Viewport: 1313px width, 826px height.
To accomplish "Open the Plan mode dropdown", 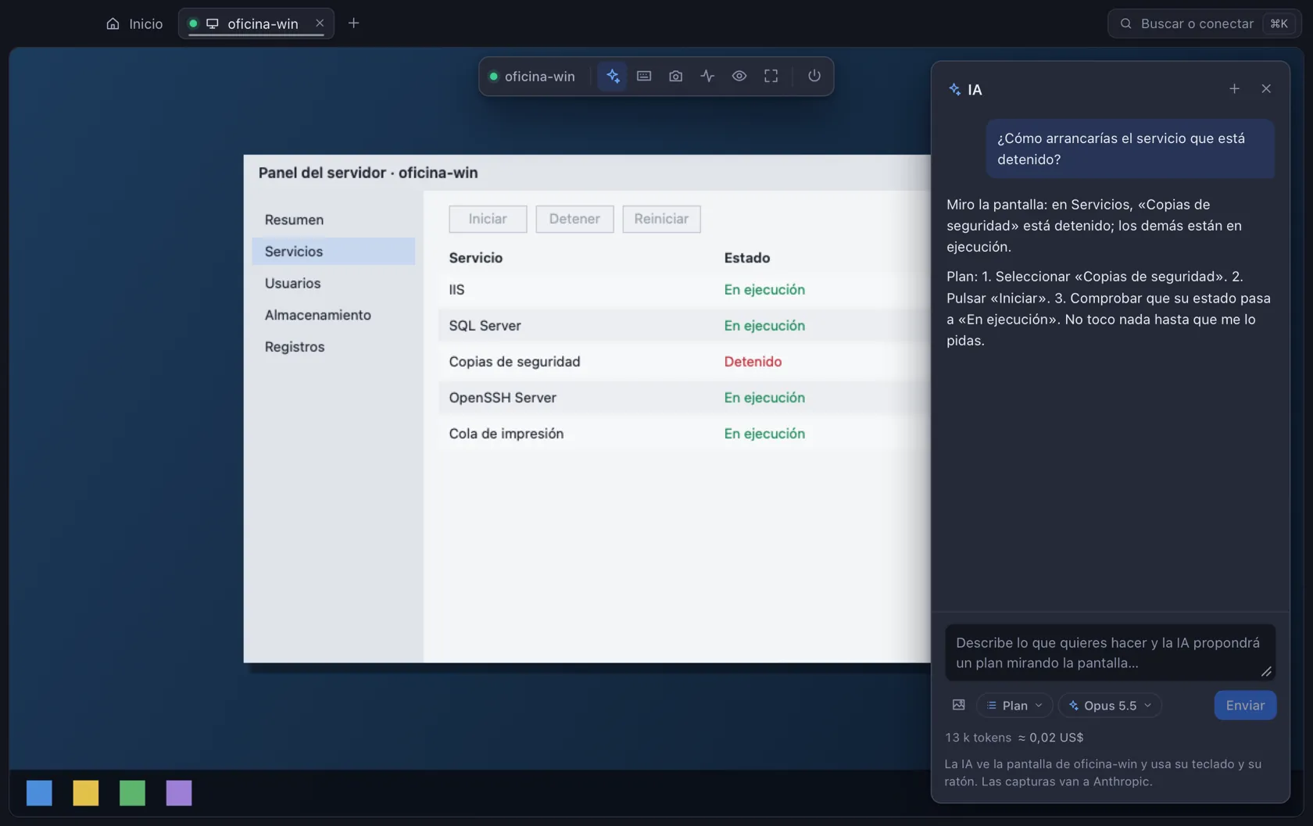I will [x=1014, y=706].
